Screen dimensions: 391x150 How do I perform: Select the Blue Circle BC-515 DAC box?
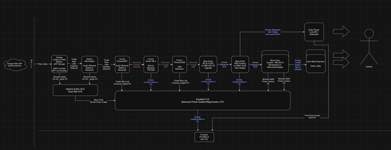(208, 64)
